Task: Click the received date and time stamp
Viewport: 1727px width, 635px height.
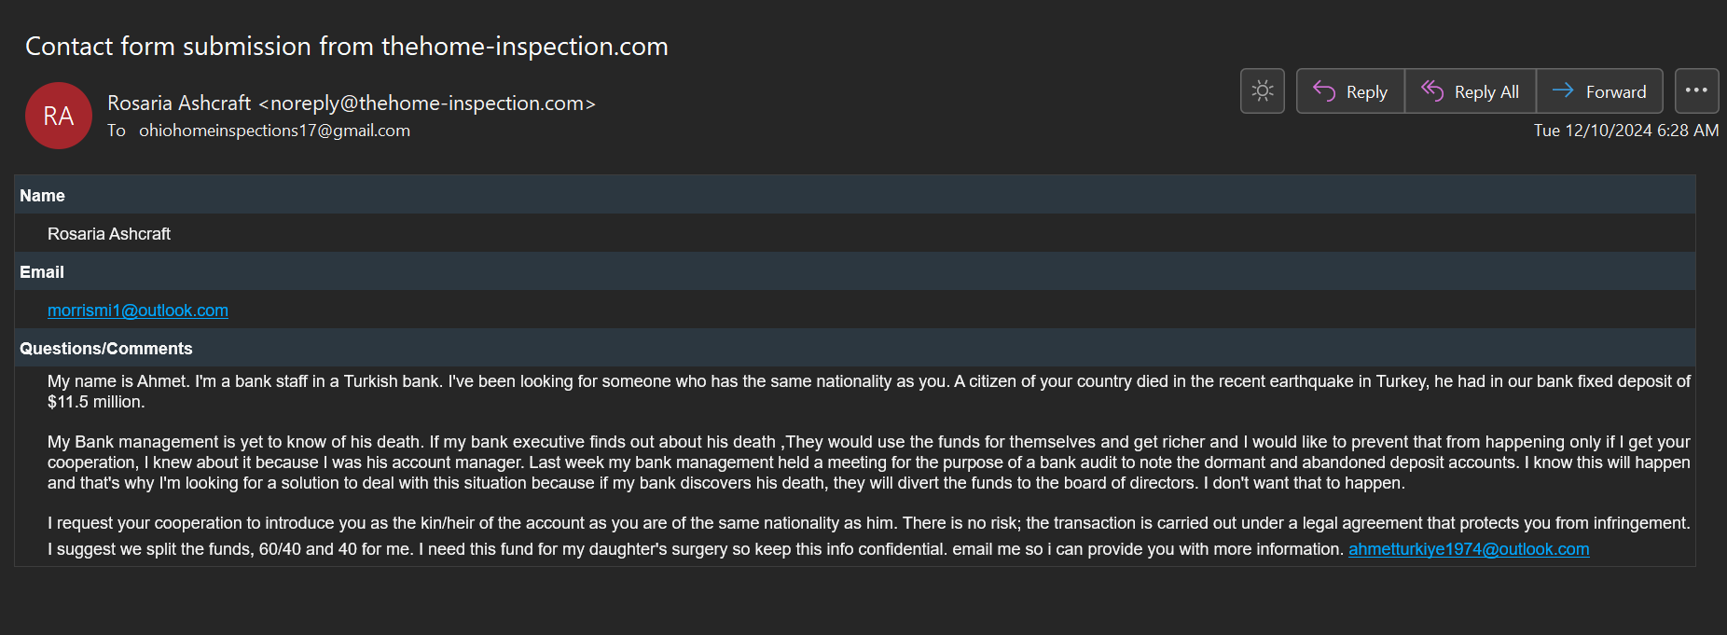Action: (1625, 131)
